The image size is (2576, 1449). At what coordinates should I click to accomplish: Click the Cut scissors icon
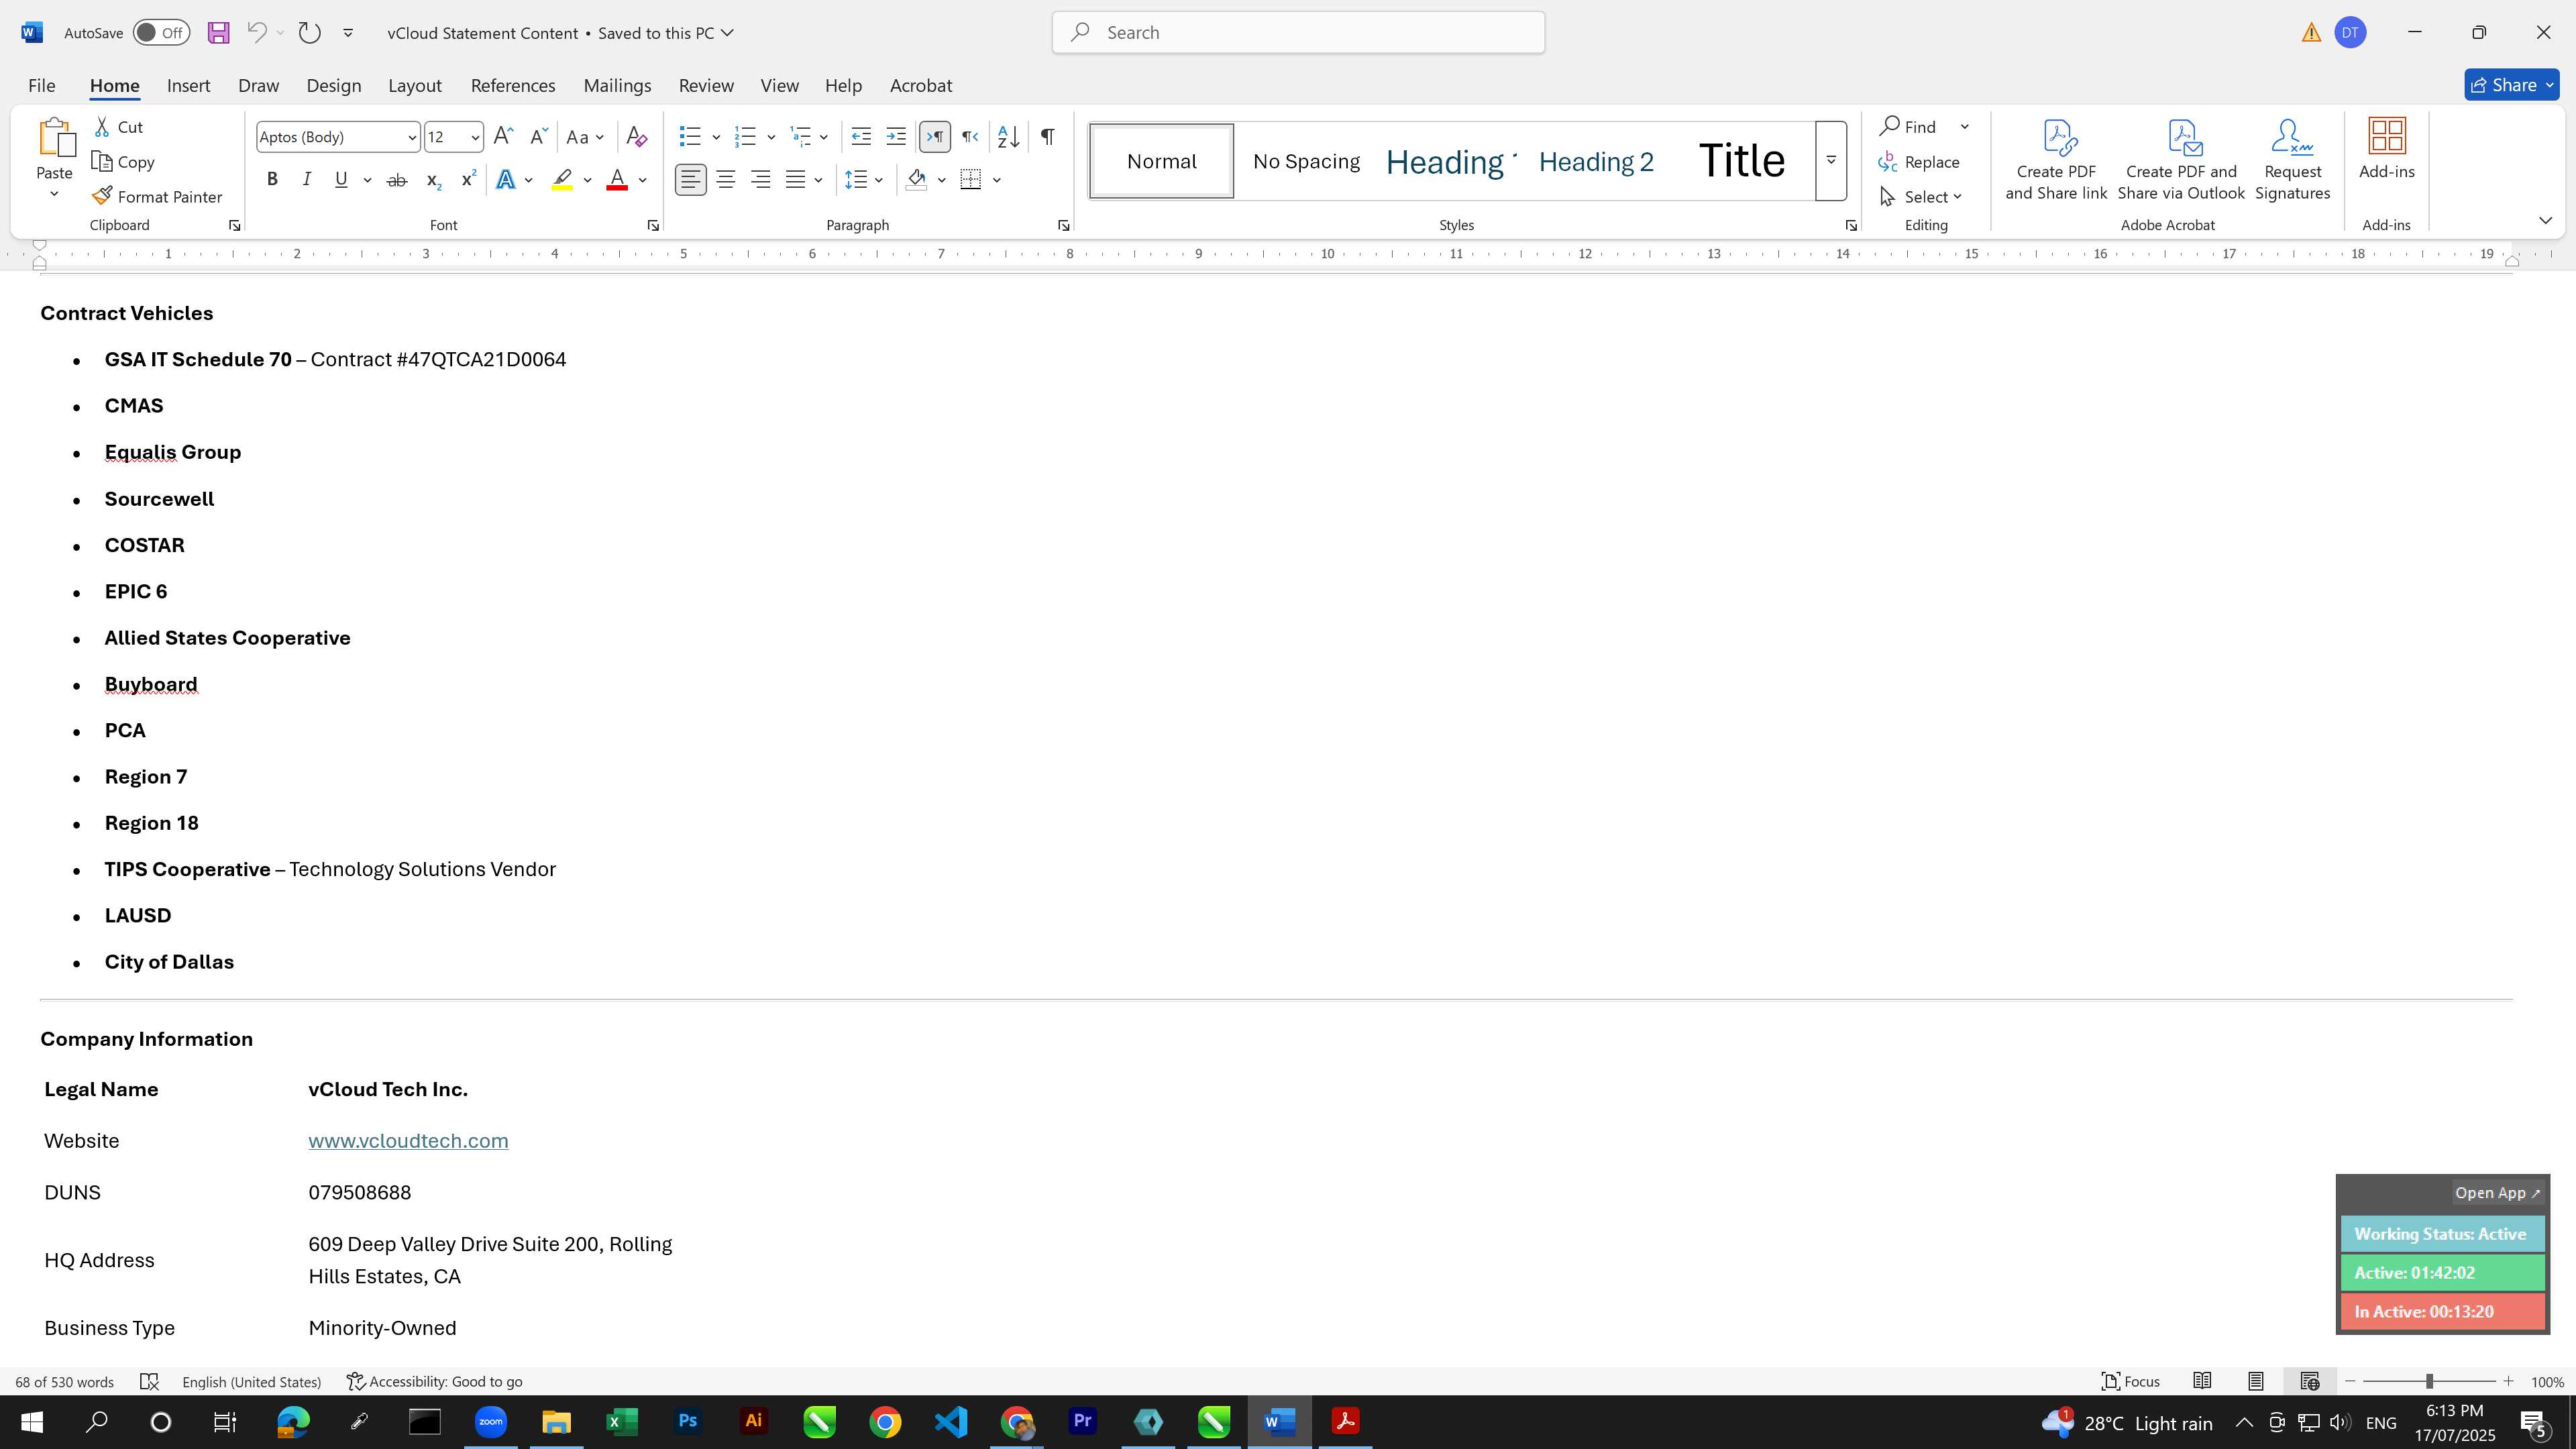tap(102, 127)
